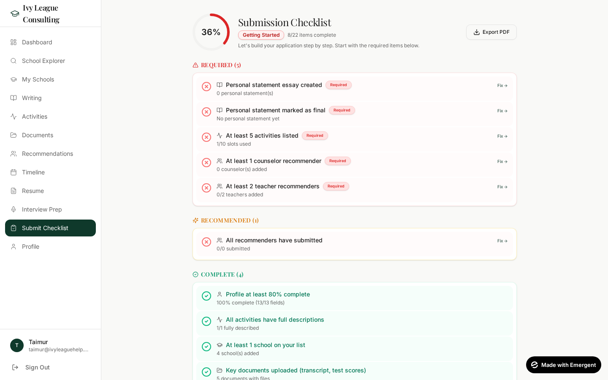The height and width of the screenshot is (380, 608).
Task: Click the Profile person icon in sidebar
Action: tap(14, 247)
